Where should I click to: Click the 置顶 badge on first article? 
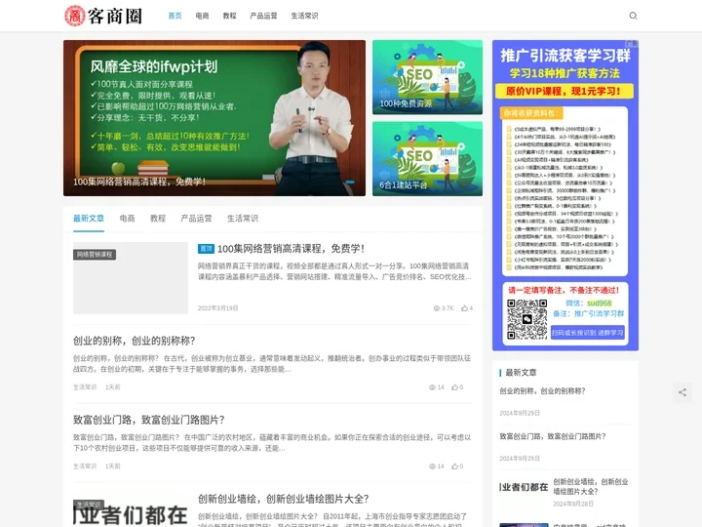coord(206,249)
